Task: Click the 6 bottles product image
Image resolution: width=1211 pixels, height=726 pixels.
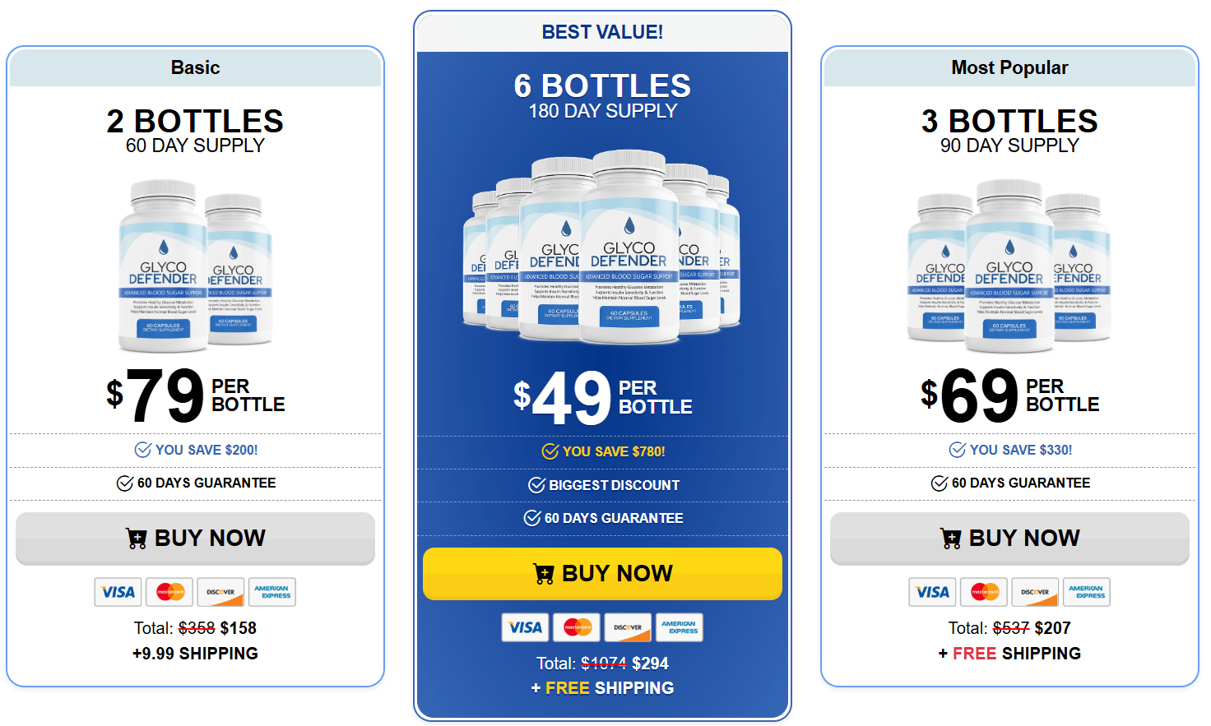Action: [x=602, y=247]
